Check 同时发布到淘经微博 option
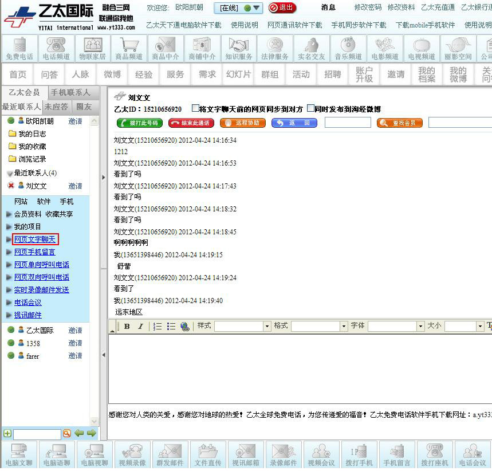 point(310,108)
